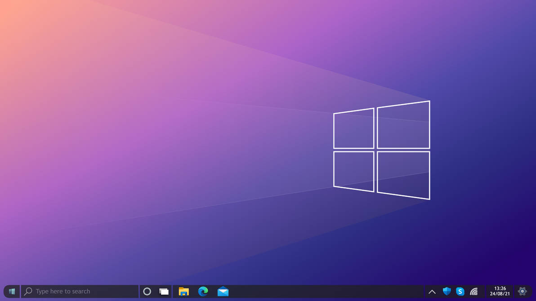Open Microsoft Edge
536x301 pixels.
[x=203, y=291]
